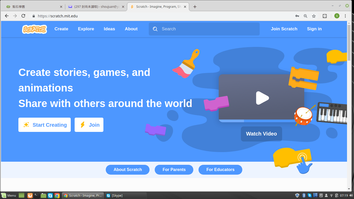Image resolution: width=354 pixels, height=199 pixels.
Task: Bookmark this page with the star icon
Action: point(314,16)
